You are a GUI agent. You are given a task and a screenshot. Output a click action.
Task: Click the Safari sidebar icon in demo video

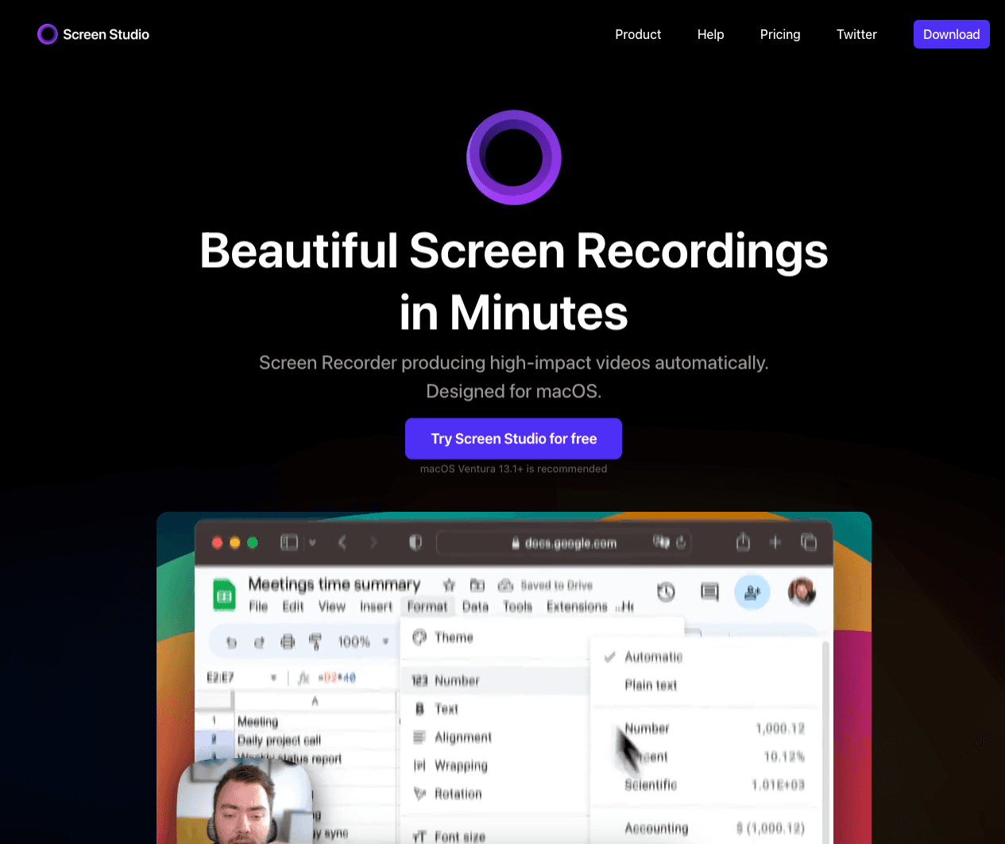click(289, 543)
